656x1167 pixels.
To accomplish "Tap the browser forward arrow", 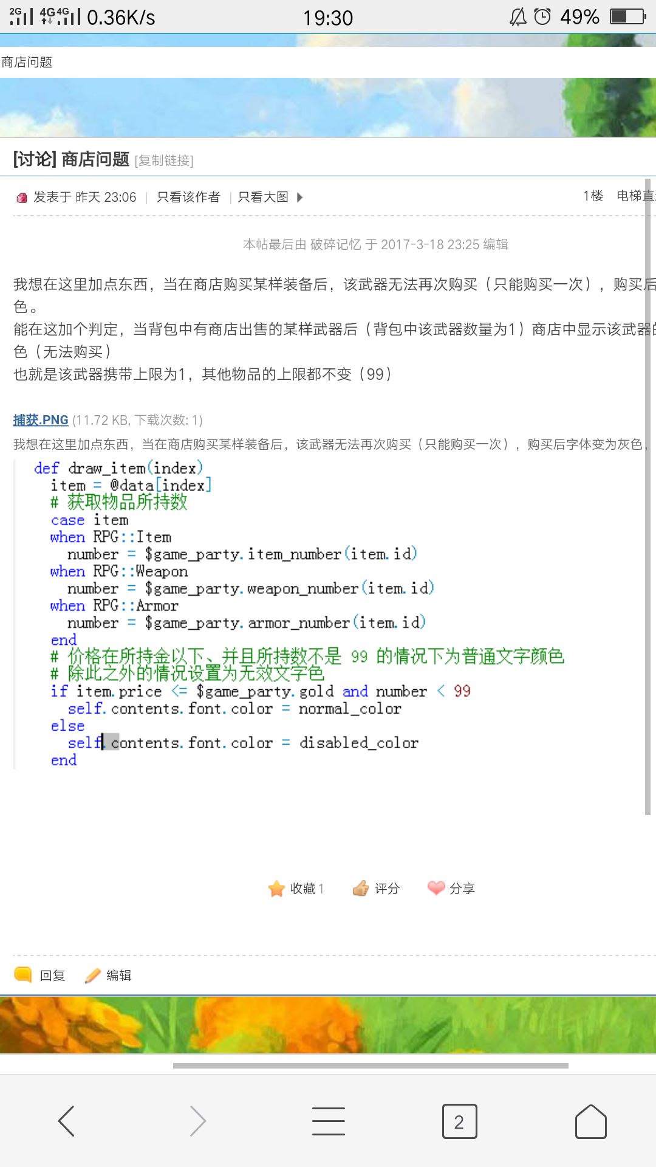I will [x=197, y=1121].
